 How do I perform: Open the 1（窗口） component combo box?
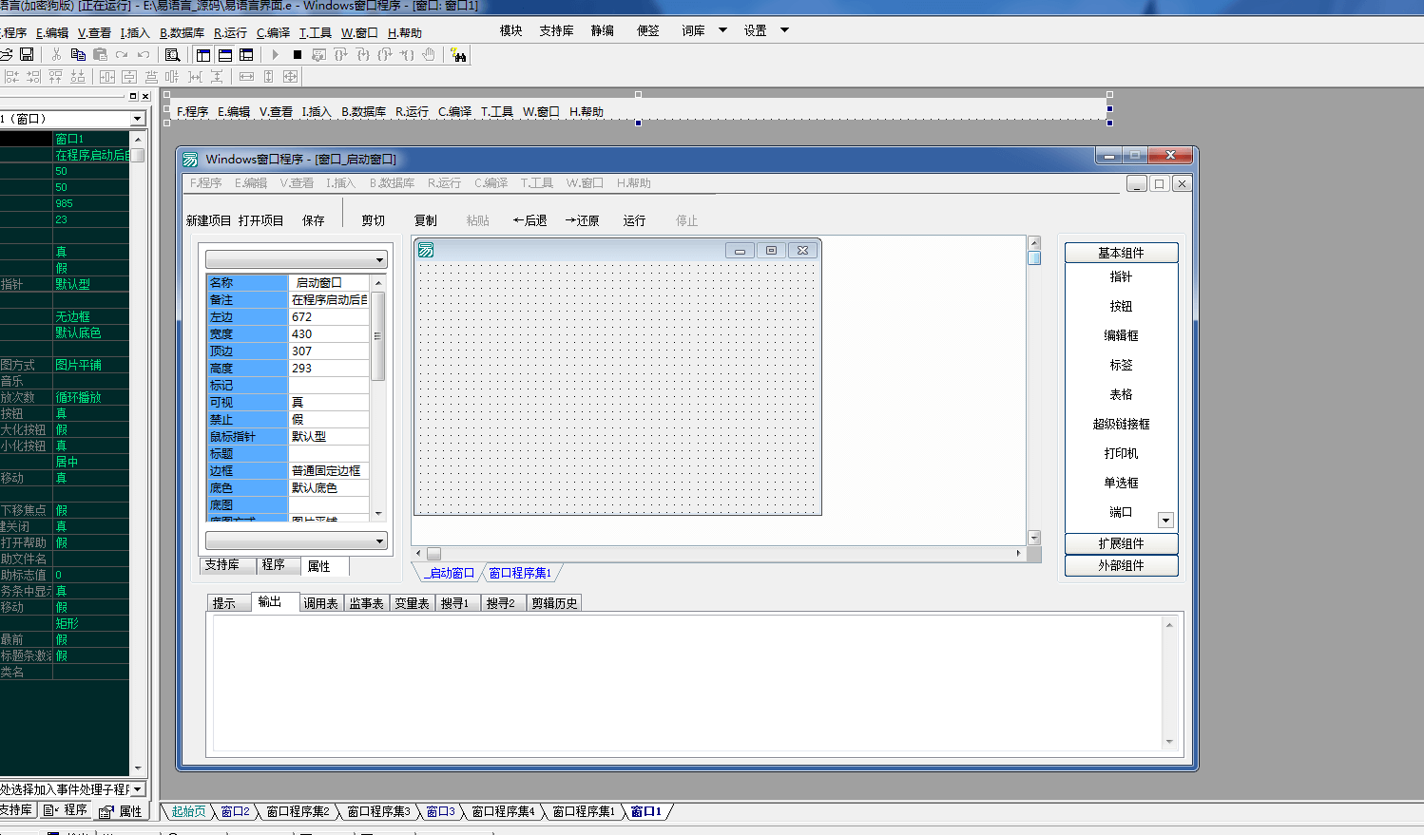tap(138, 119)
